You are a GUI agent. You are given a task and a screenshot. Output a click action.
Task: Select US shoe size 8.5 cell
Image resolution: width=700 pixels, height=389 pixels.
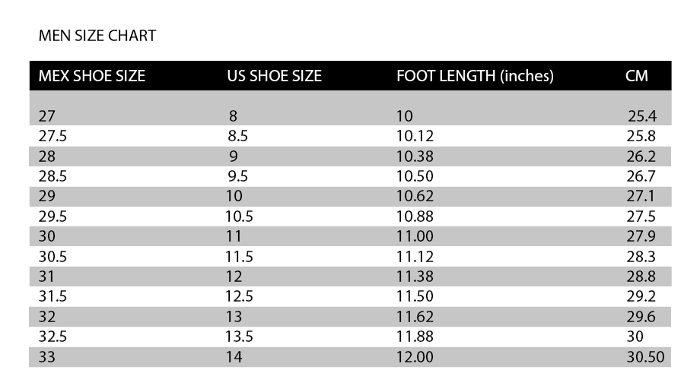pos(238,137)
